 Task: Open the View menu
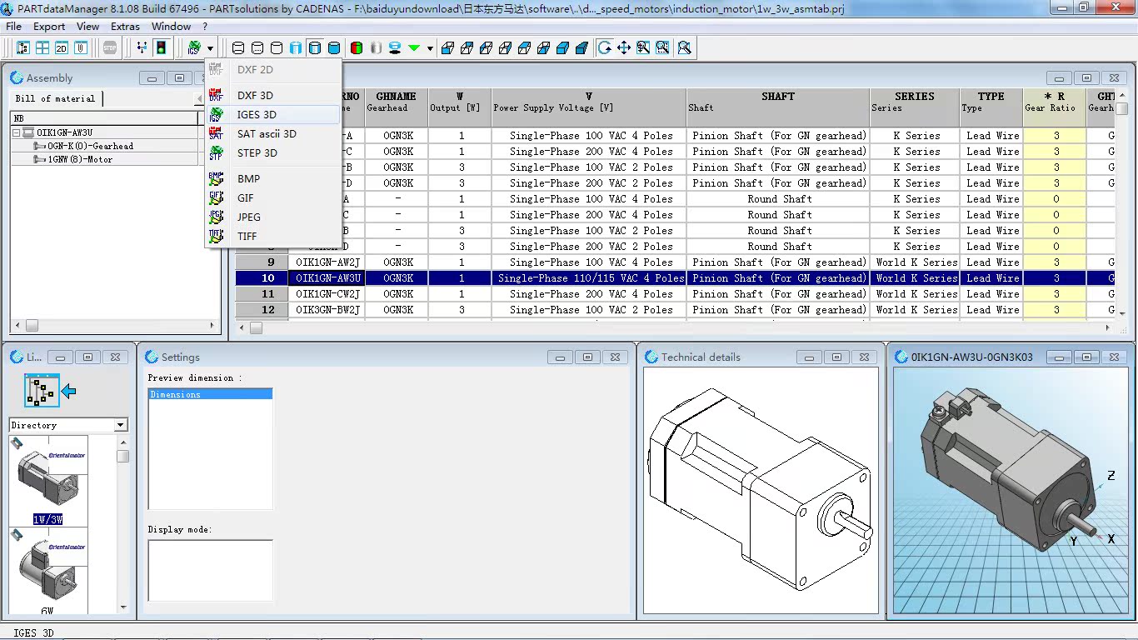tap(87, 26)
